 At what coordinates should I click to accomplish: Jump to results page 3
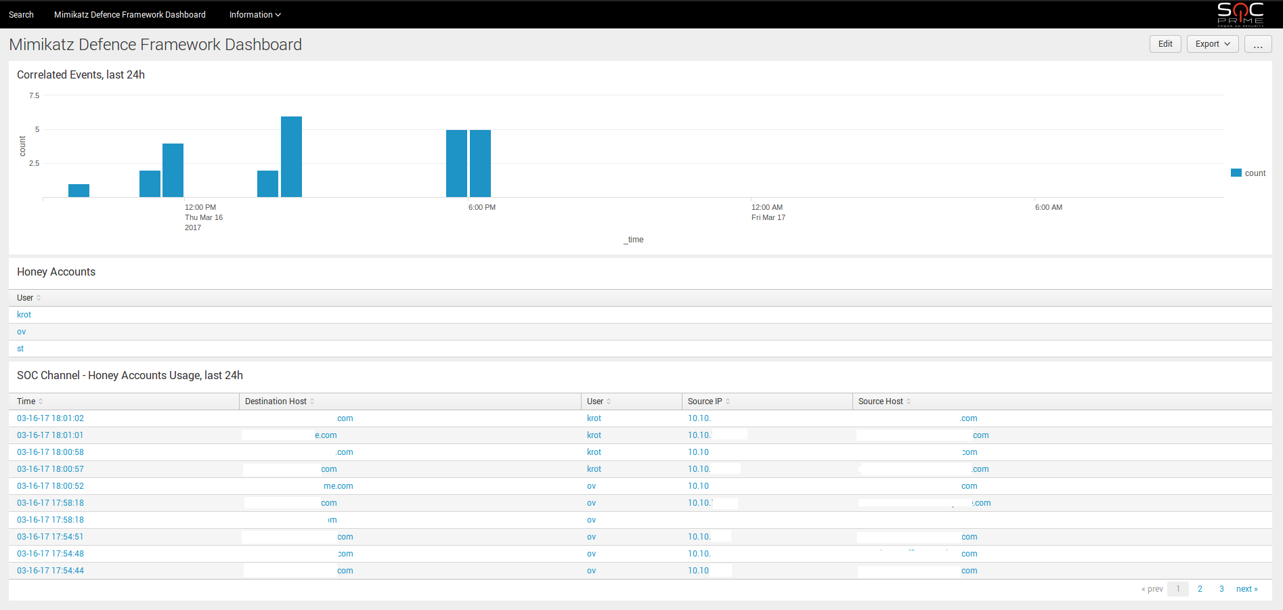pos(1221,589)
